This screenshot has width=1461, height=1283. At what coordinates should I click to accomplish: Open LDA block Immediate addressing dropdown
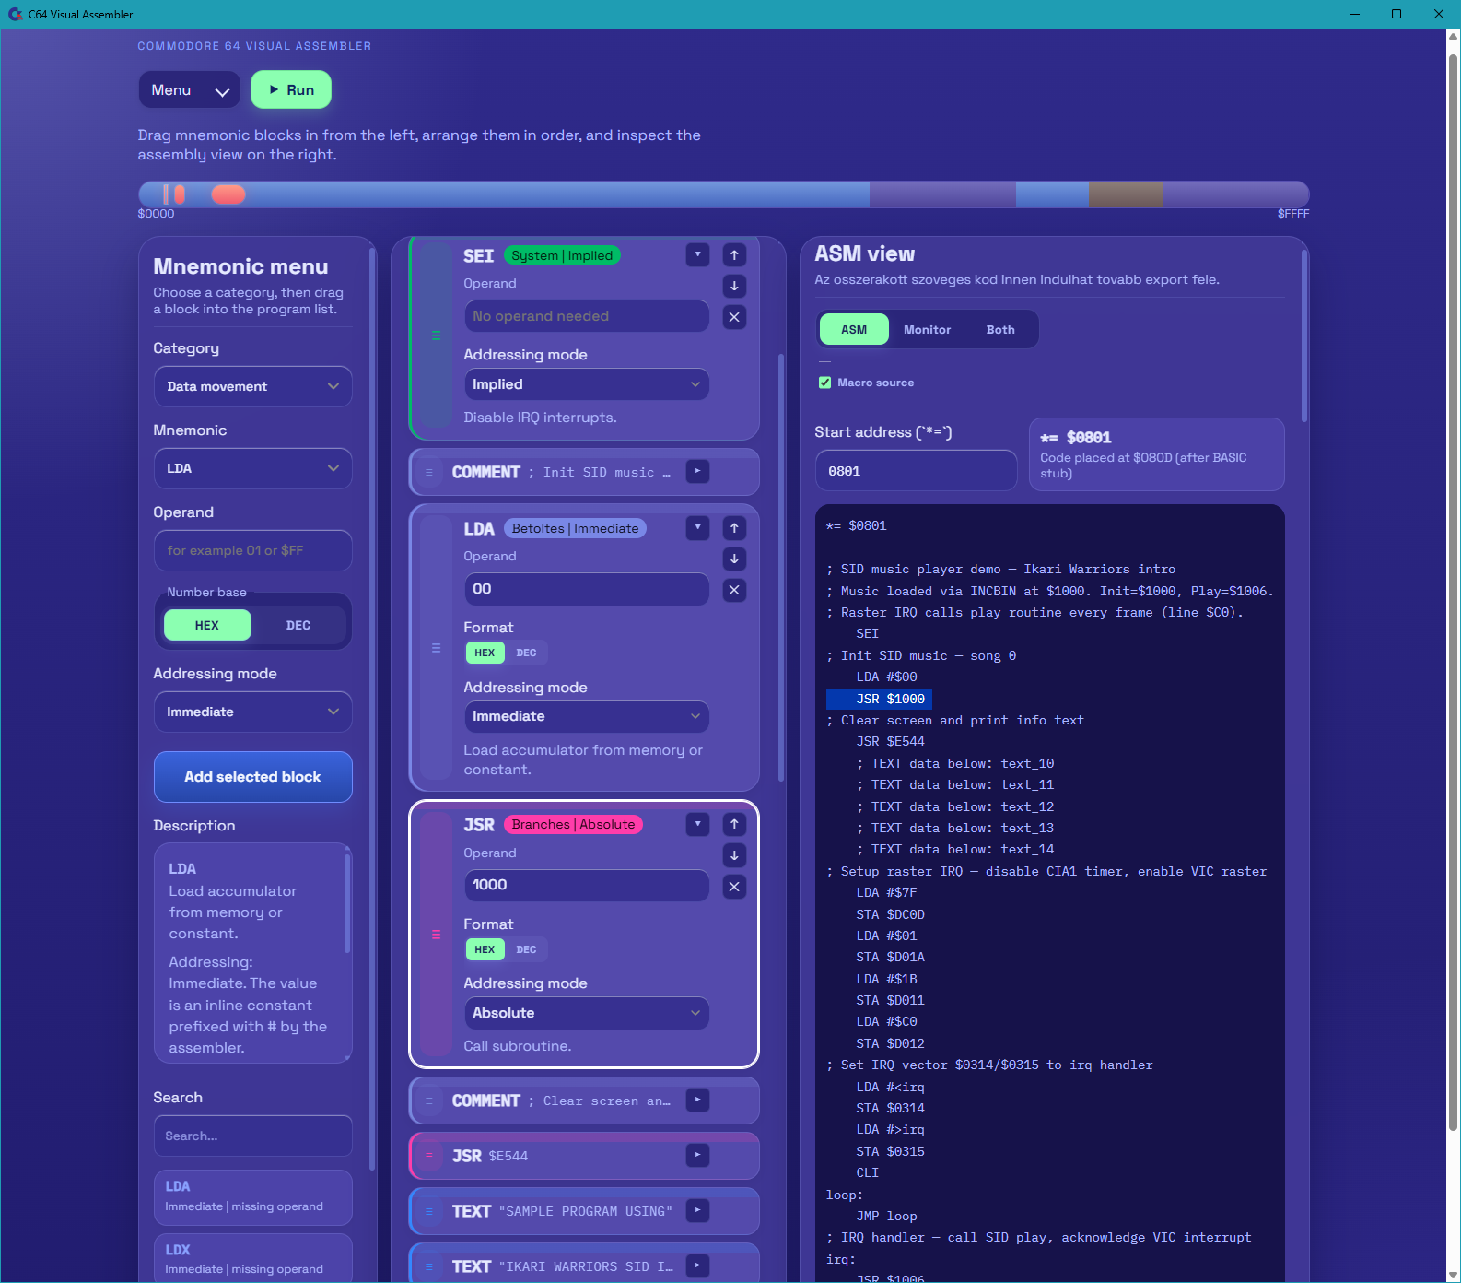pyautogui.click(x=587, y=716)
